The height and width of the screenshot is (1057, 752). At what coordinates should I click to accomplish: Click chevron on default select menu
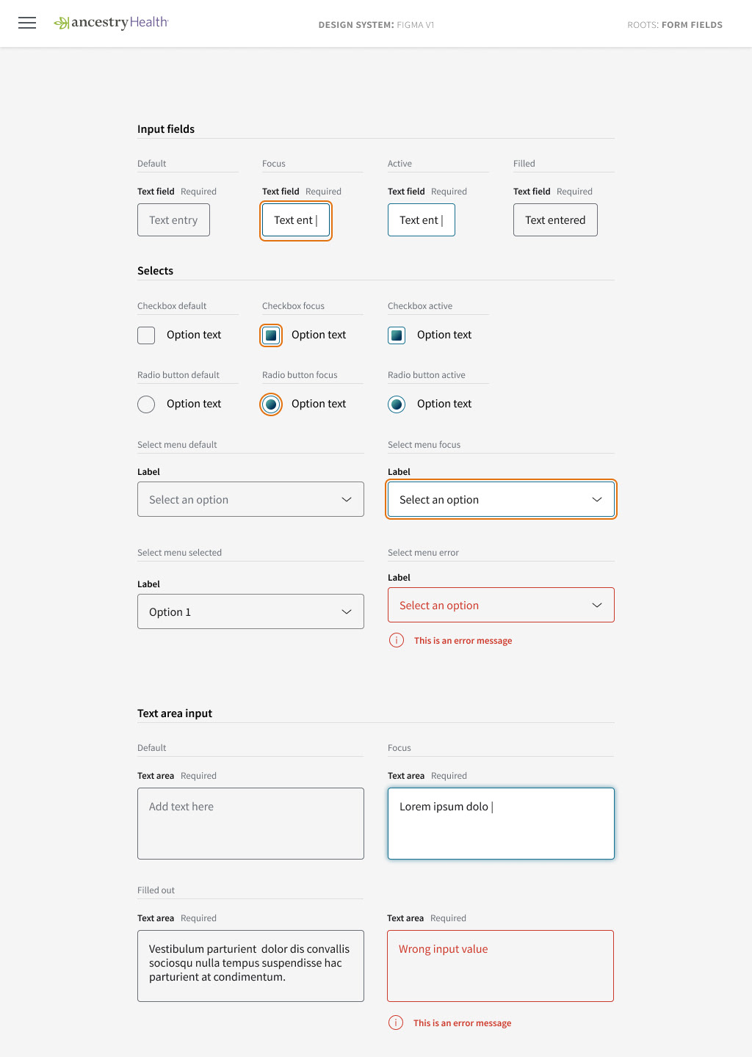click(x=347, y=500)
